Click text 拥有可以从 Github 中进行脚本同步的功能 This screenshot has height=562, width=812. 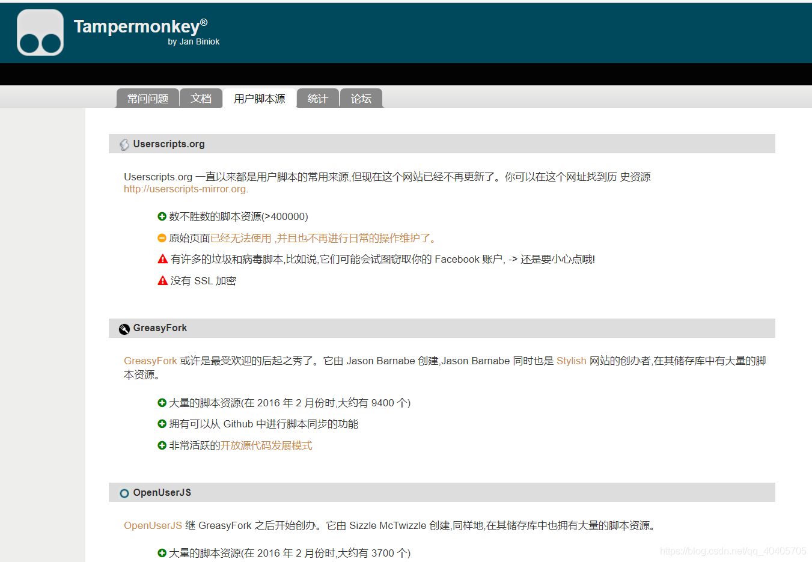pyautogui.click(x=264, y=424)
